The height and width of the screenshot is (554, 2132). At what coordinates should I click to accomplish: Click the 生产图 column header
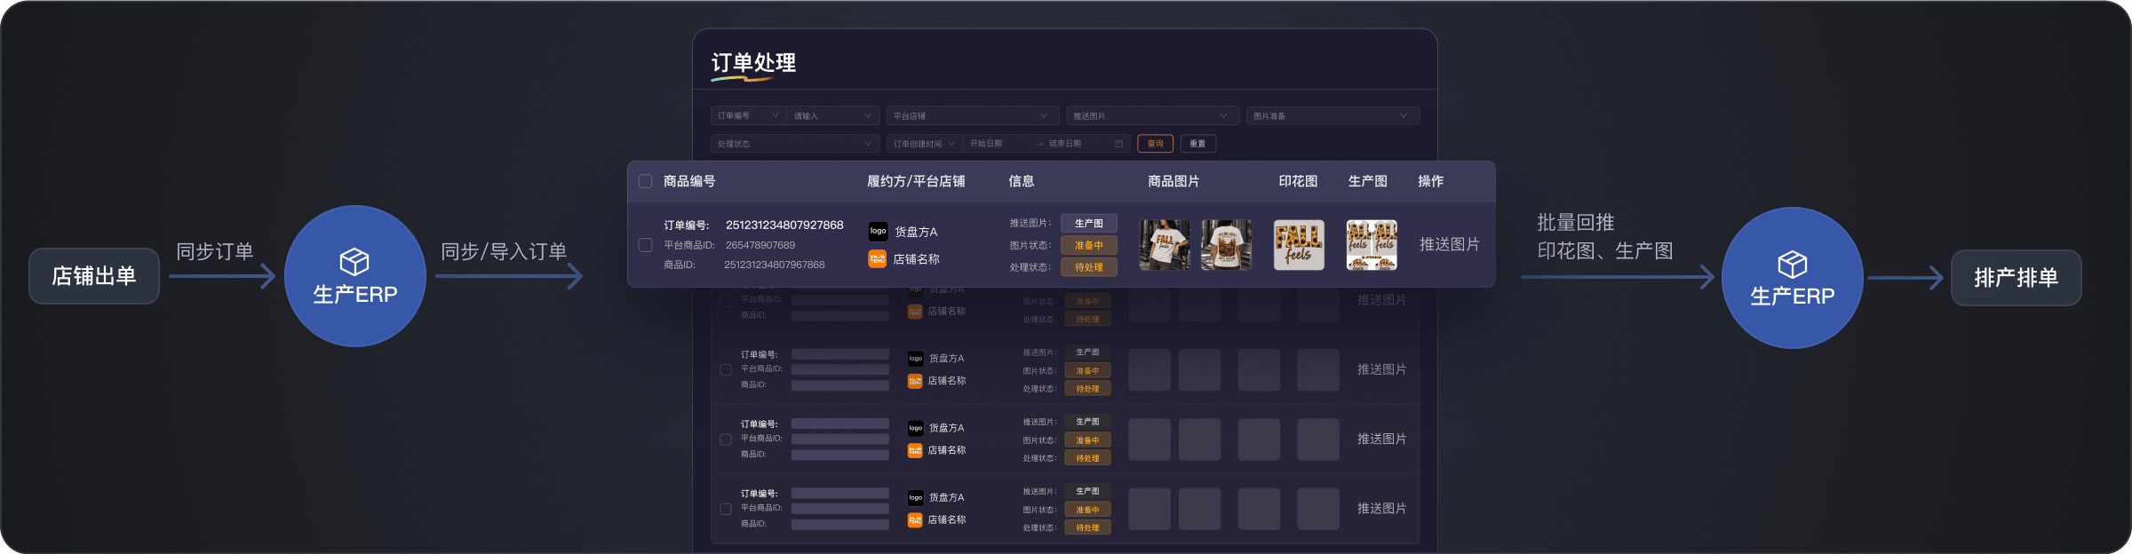pyautogui.click(x=1367, y=181)
